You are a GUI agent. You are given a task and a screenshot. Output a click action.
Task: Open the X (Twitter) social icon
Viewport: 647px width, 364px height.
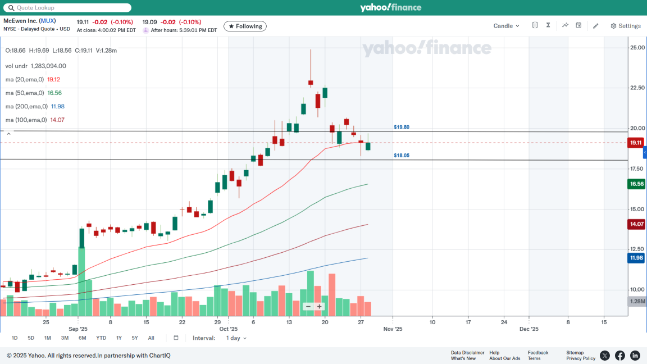(604, 356)
